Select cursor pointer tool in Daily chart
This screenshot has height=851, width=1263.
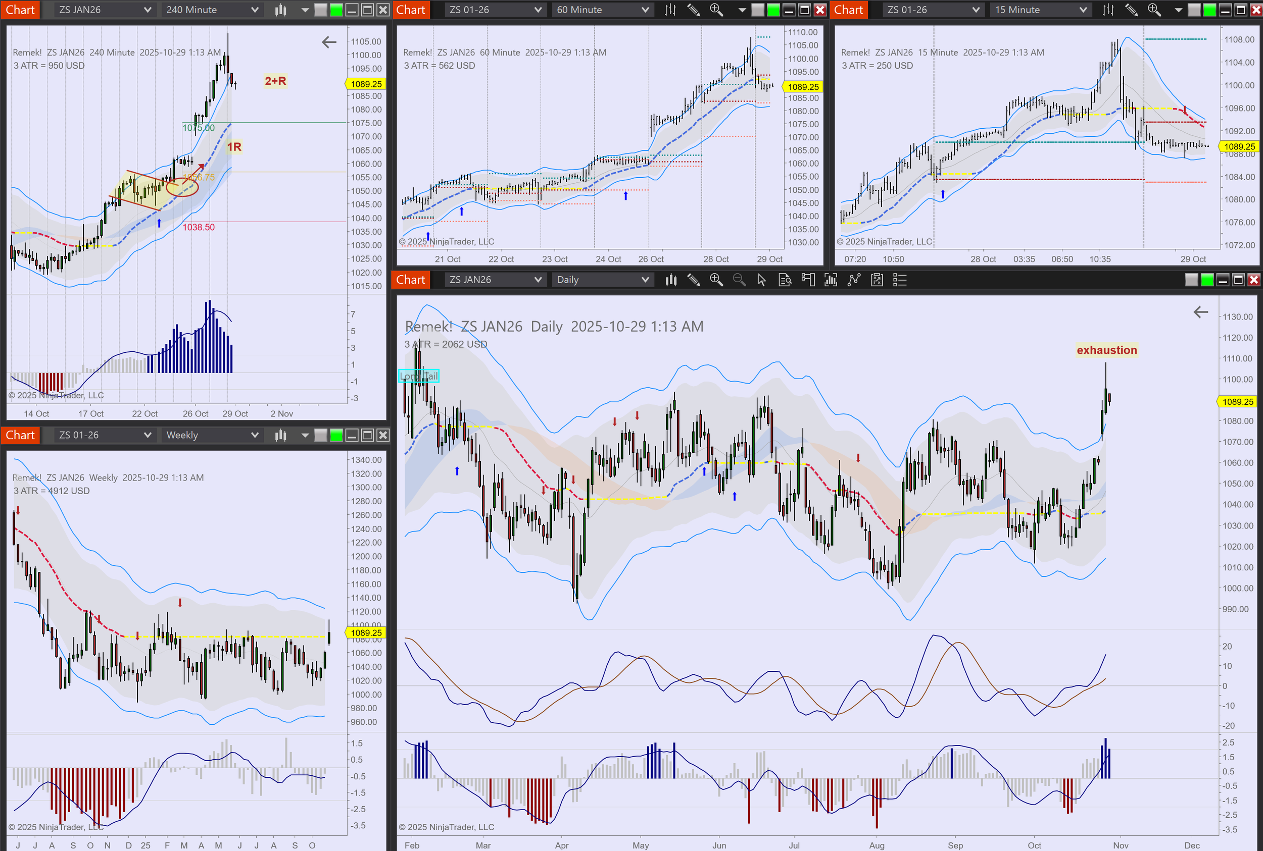[x=762, y=280]
